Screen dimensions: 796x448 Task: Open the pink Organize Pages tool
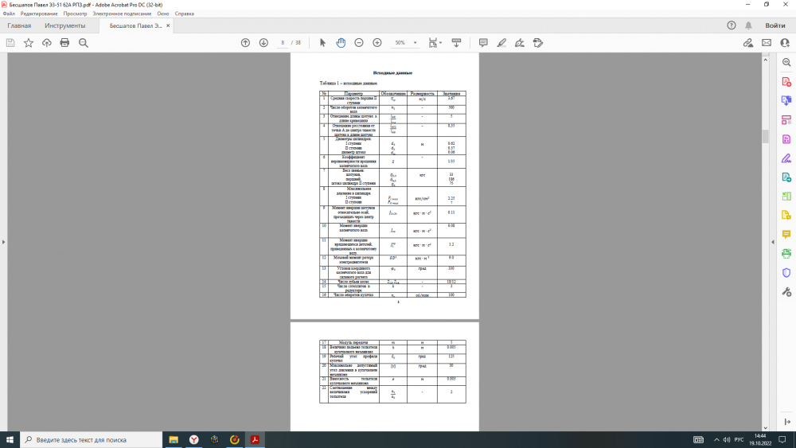pyautogui.click(x=786, y=119)
